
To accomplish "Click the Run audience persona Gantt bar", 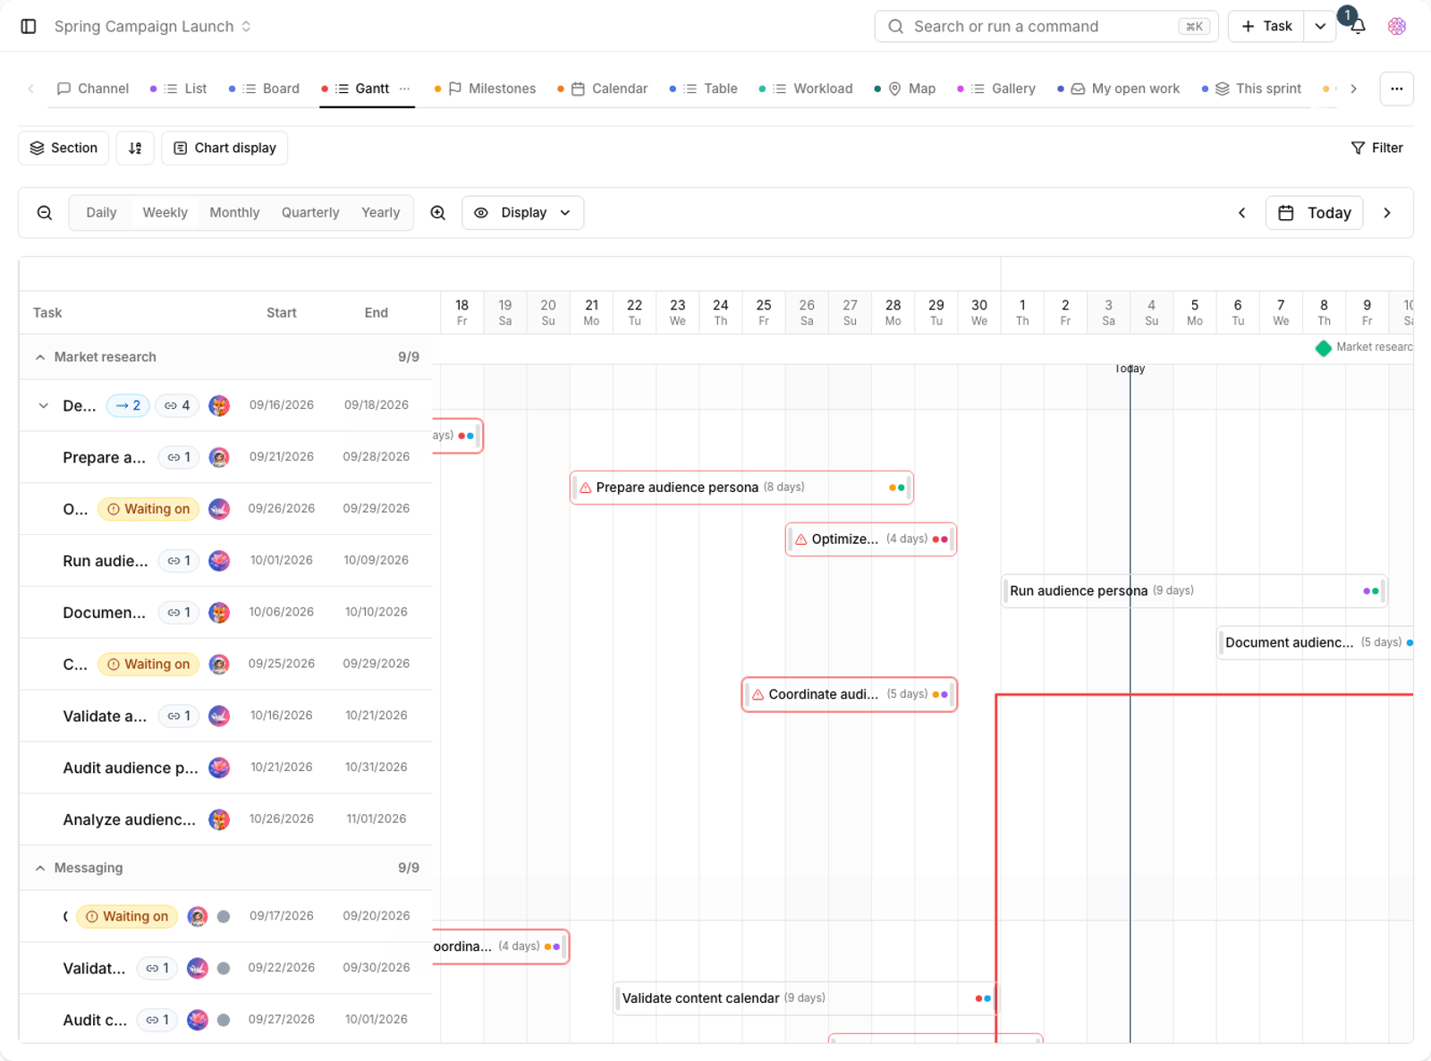I will tap(1194, 591).
